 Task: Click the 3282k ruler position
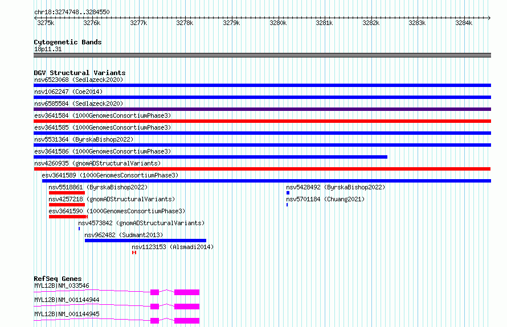(x=371, y=23)
